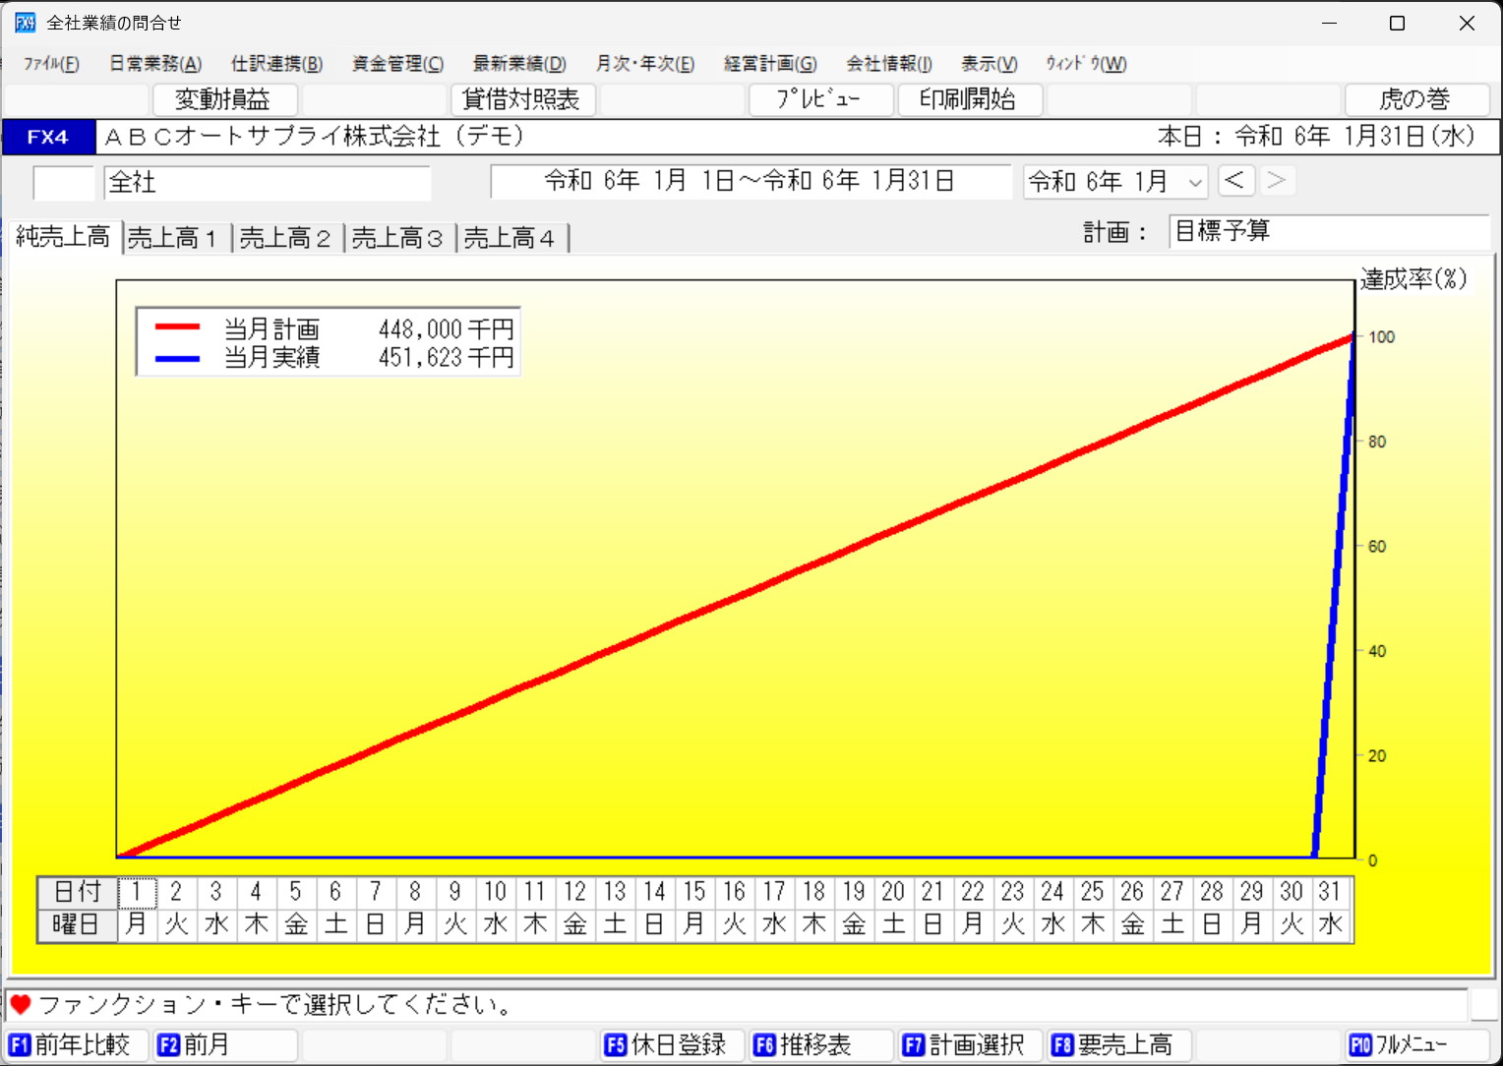The width and height of the screenshot is (1503, 1066).
Task: Click F1 前年比較 prior-year comparison
Action: (x=74, y=1045)
